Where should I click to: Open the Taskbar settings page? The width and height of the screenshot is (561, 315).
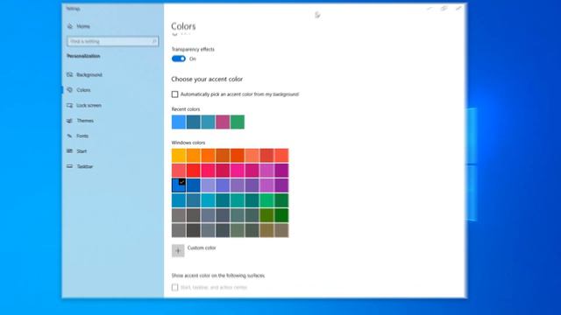(x=85, y=166)
